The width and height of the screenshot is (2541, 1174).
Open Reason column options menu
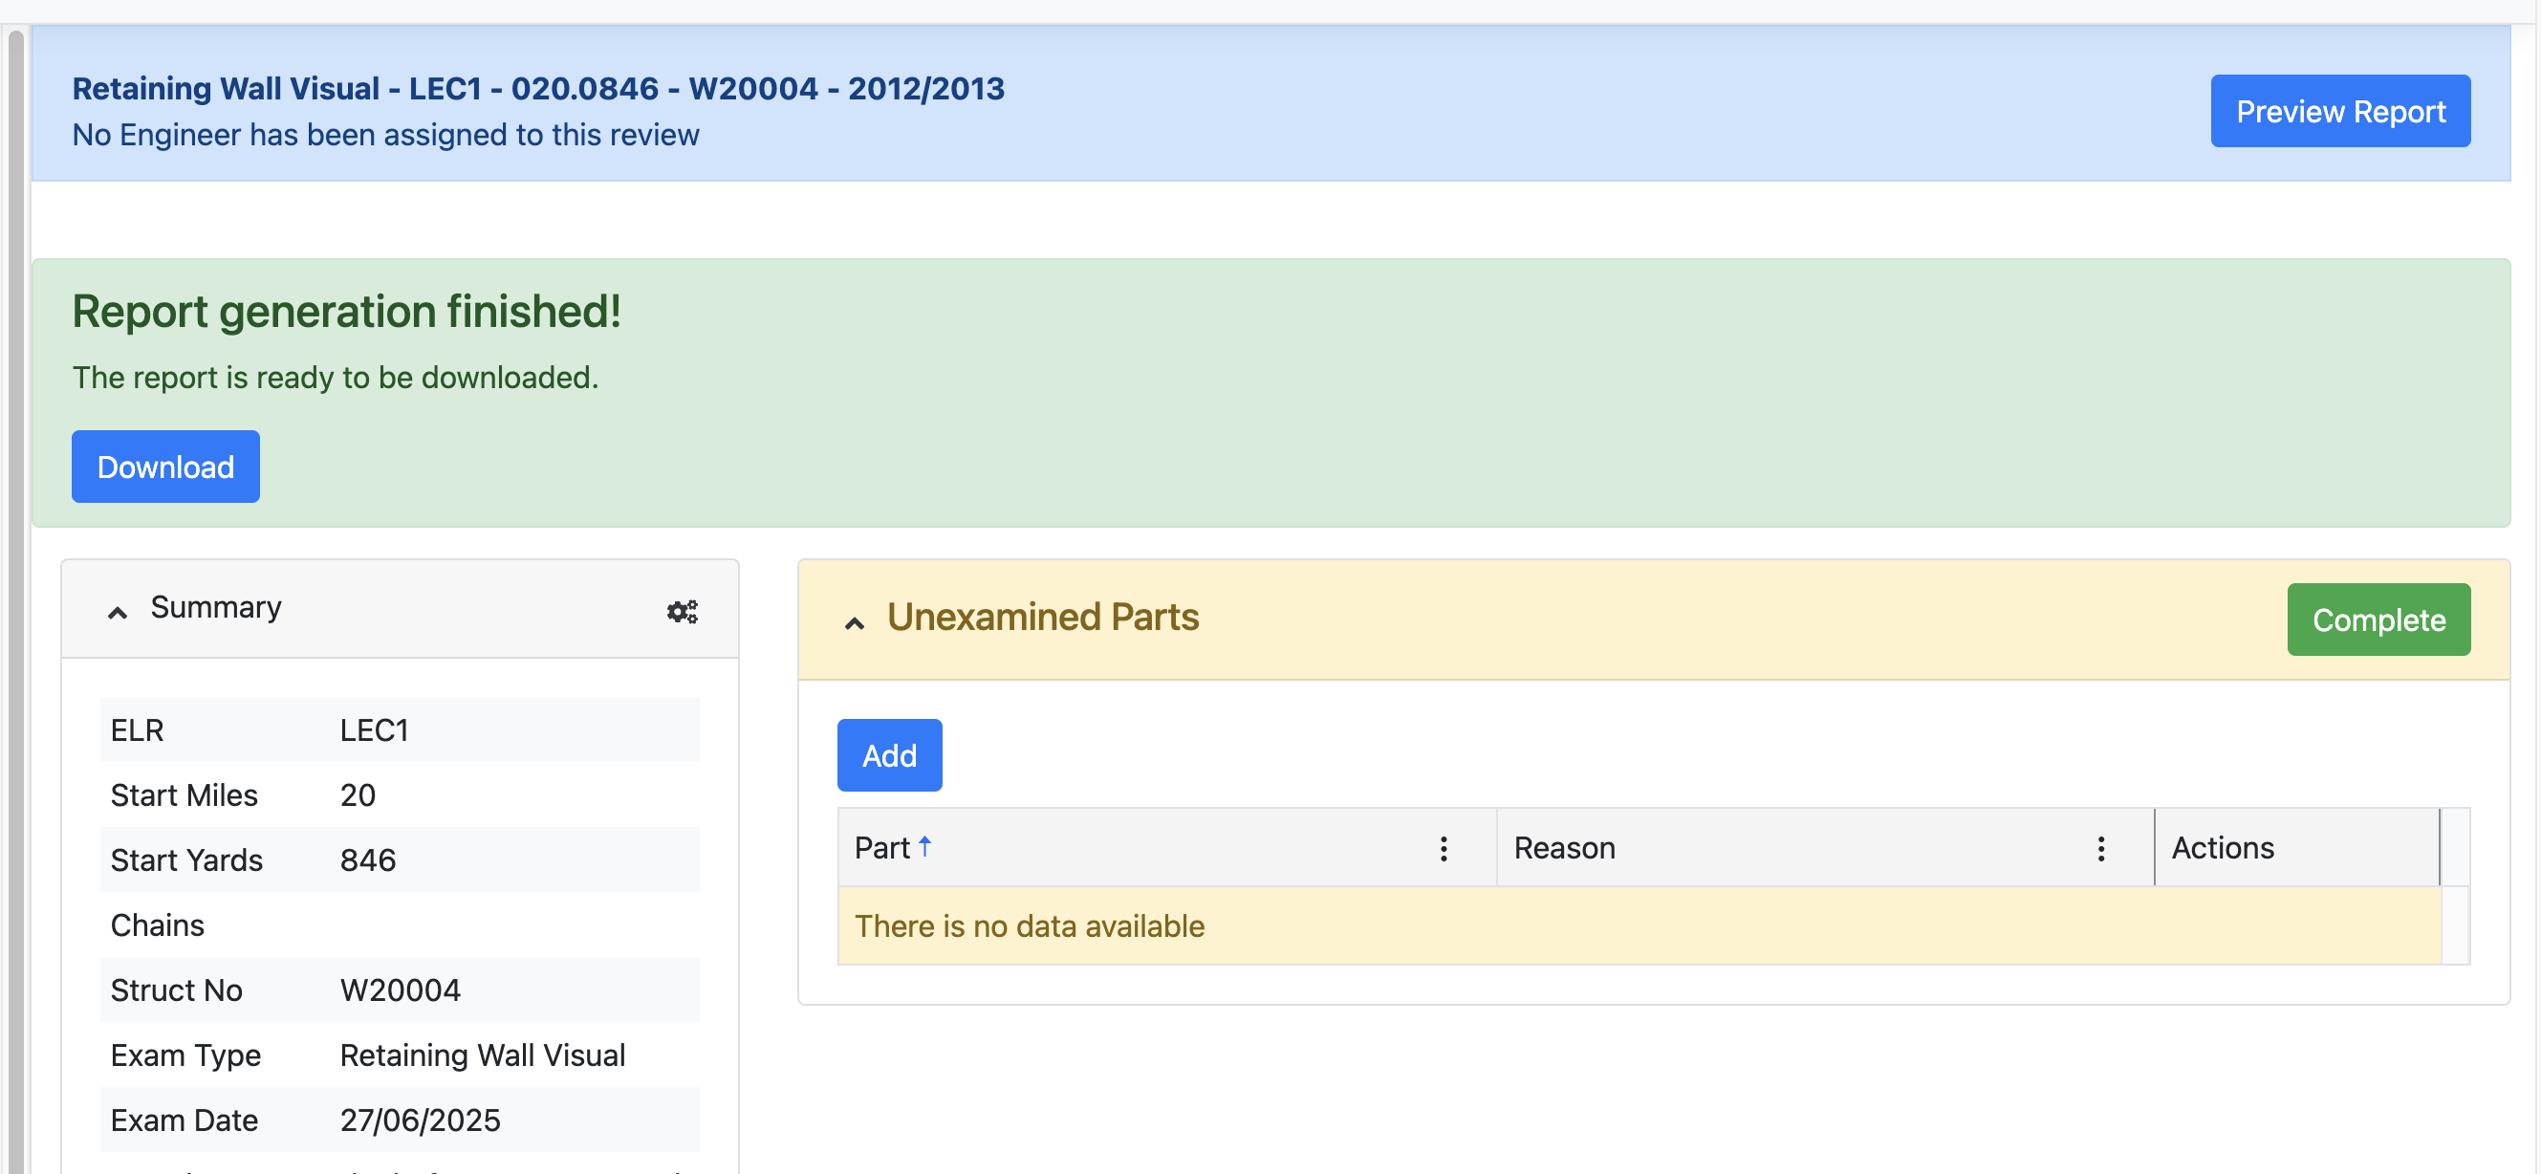click(x=2100, y=848)
